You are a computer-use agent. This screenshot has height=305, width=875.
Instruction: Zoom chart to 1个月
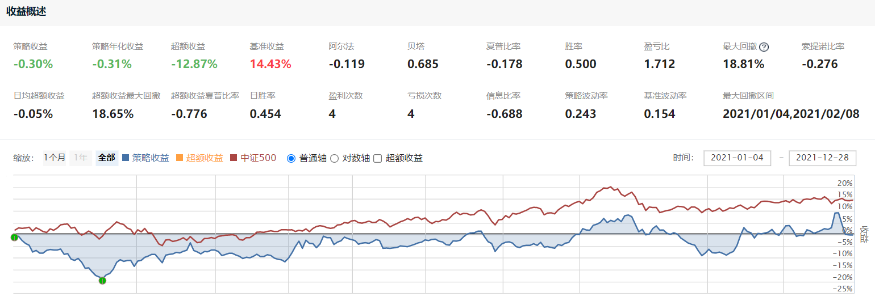[55, 158]
